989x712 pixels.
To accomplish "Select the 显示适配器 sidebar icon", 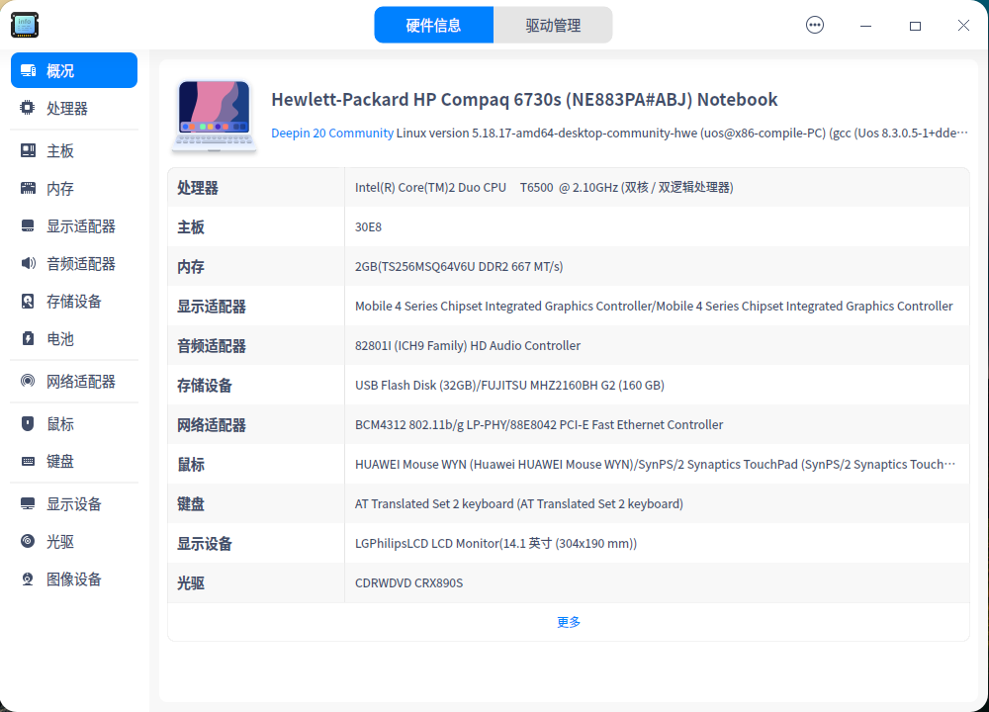I will (27, 225).
